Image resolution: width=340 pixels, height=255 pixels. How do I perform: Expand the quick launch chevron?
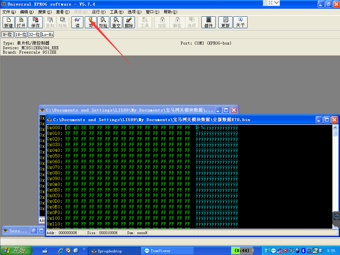(x=84, y=249)
